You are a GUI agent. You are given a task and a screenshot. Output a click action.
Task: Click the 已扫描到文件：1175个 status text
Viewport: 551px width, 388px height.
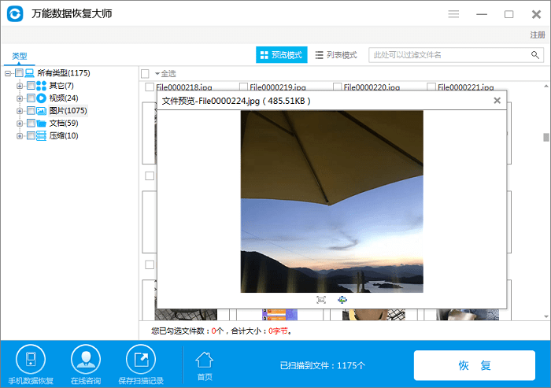point(322,366)
